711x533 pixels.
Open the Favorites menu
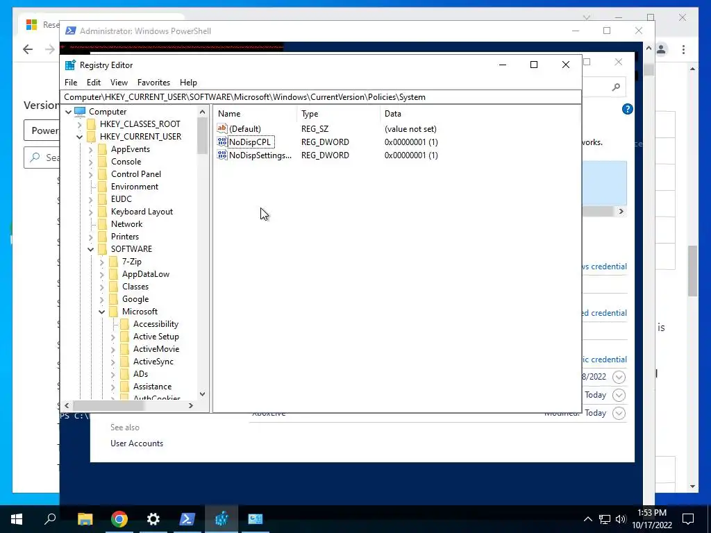153,83
